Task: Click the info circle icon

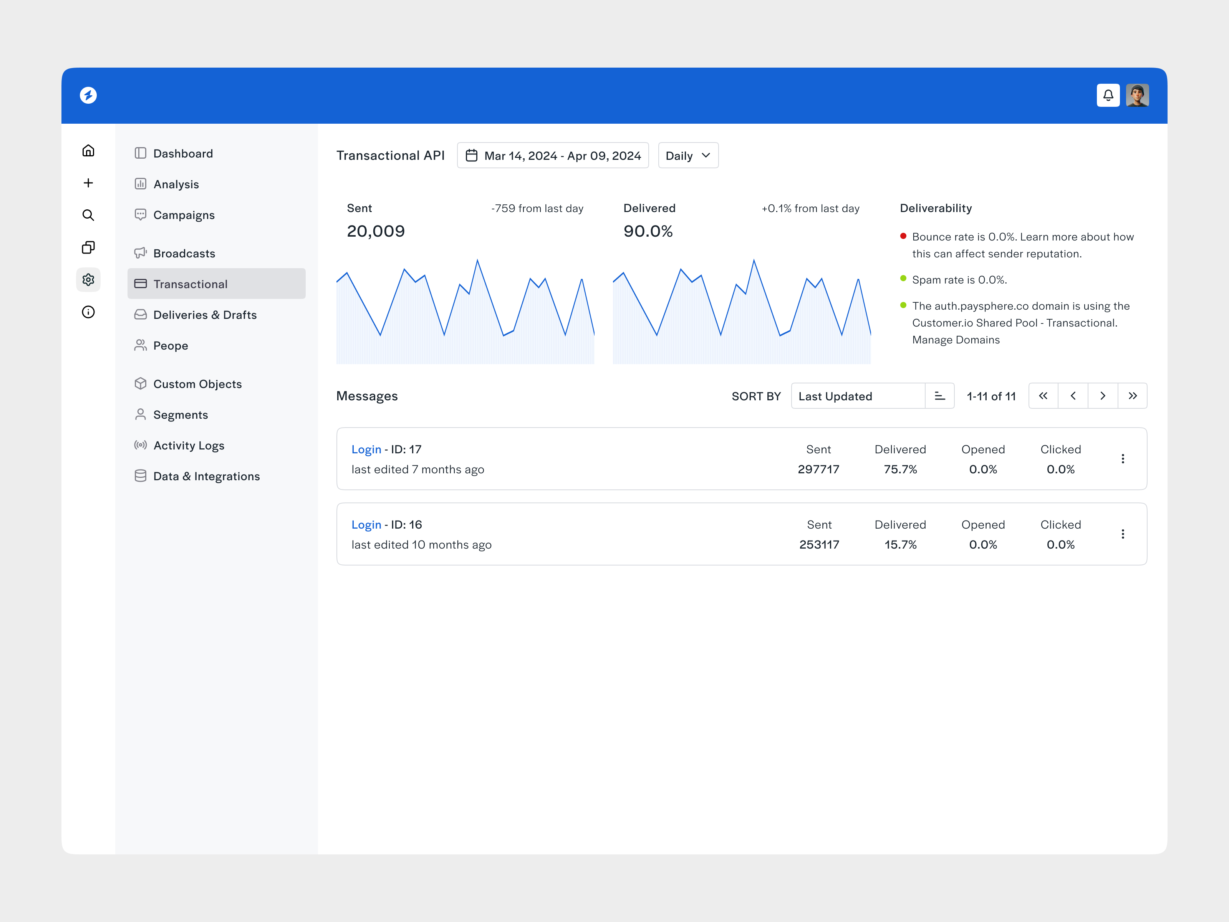Action: pyautogui.click(x=88, y=312)
